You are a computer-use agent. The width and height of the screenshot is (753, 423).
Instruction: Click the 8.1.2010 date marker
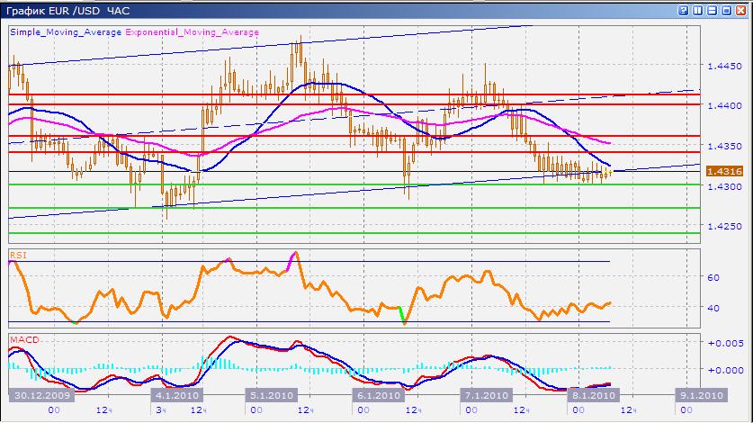tap(592, 395)
